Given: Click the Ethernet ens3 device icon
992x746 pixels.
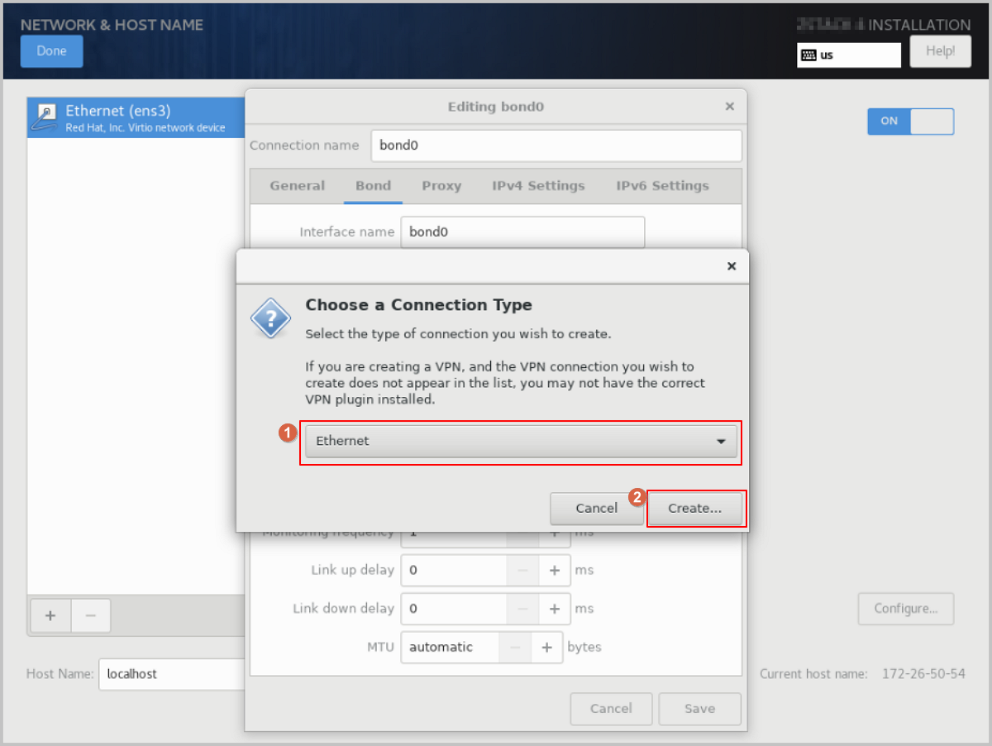Looking at the screenshot, I should (x=44, y=117).
